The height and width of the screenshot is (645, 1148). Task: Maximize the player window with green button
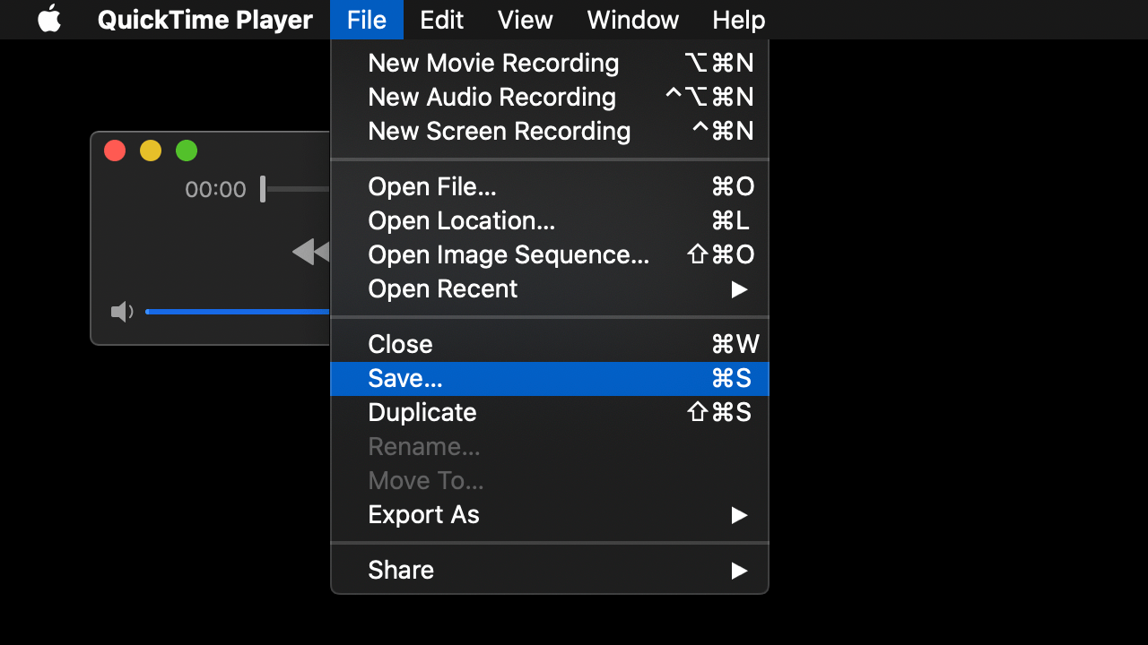tap(187, 150)
